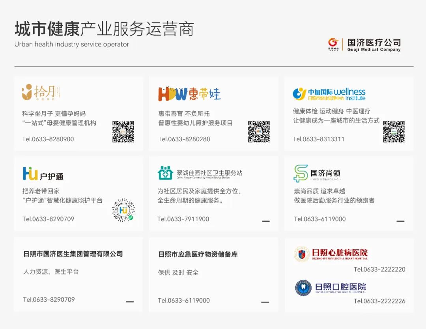The height and width of the screenshot is (329, 426).
Task: Click the 科学坐月子 更懂孕妈妈 slogan
Action: click(x=54, y=114)
